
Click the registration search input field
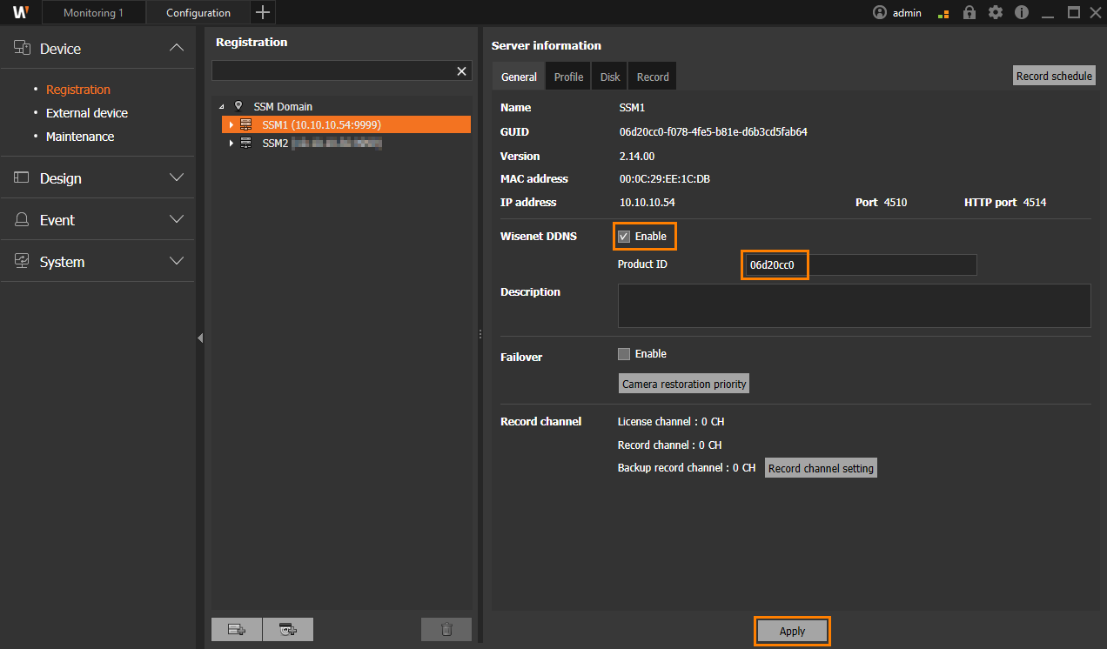click(x=333, y=71)
